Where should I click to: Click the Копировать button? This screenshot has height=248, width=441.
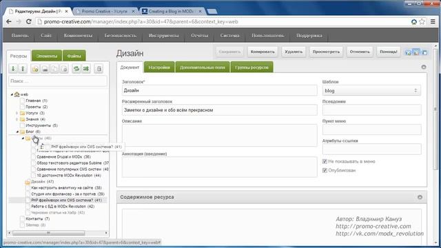(263, 52)
